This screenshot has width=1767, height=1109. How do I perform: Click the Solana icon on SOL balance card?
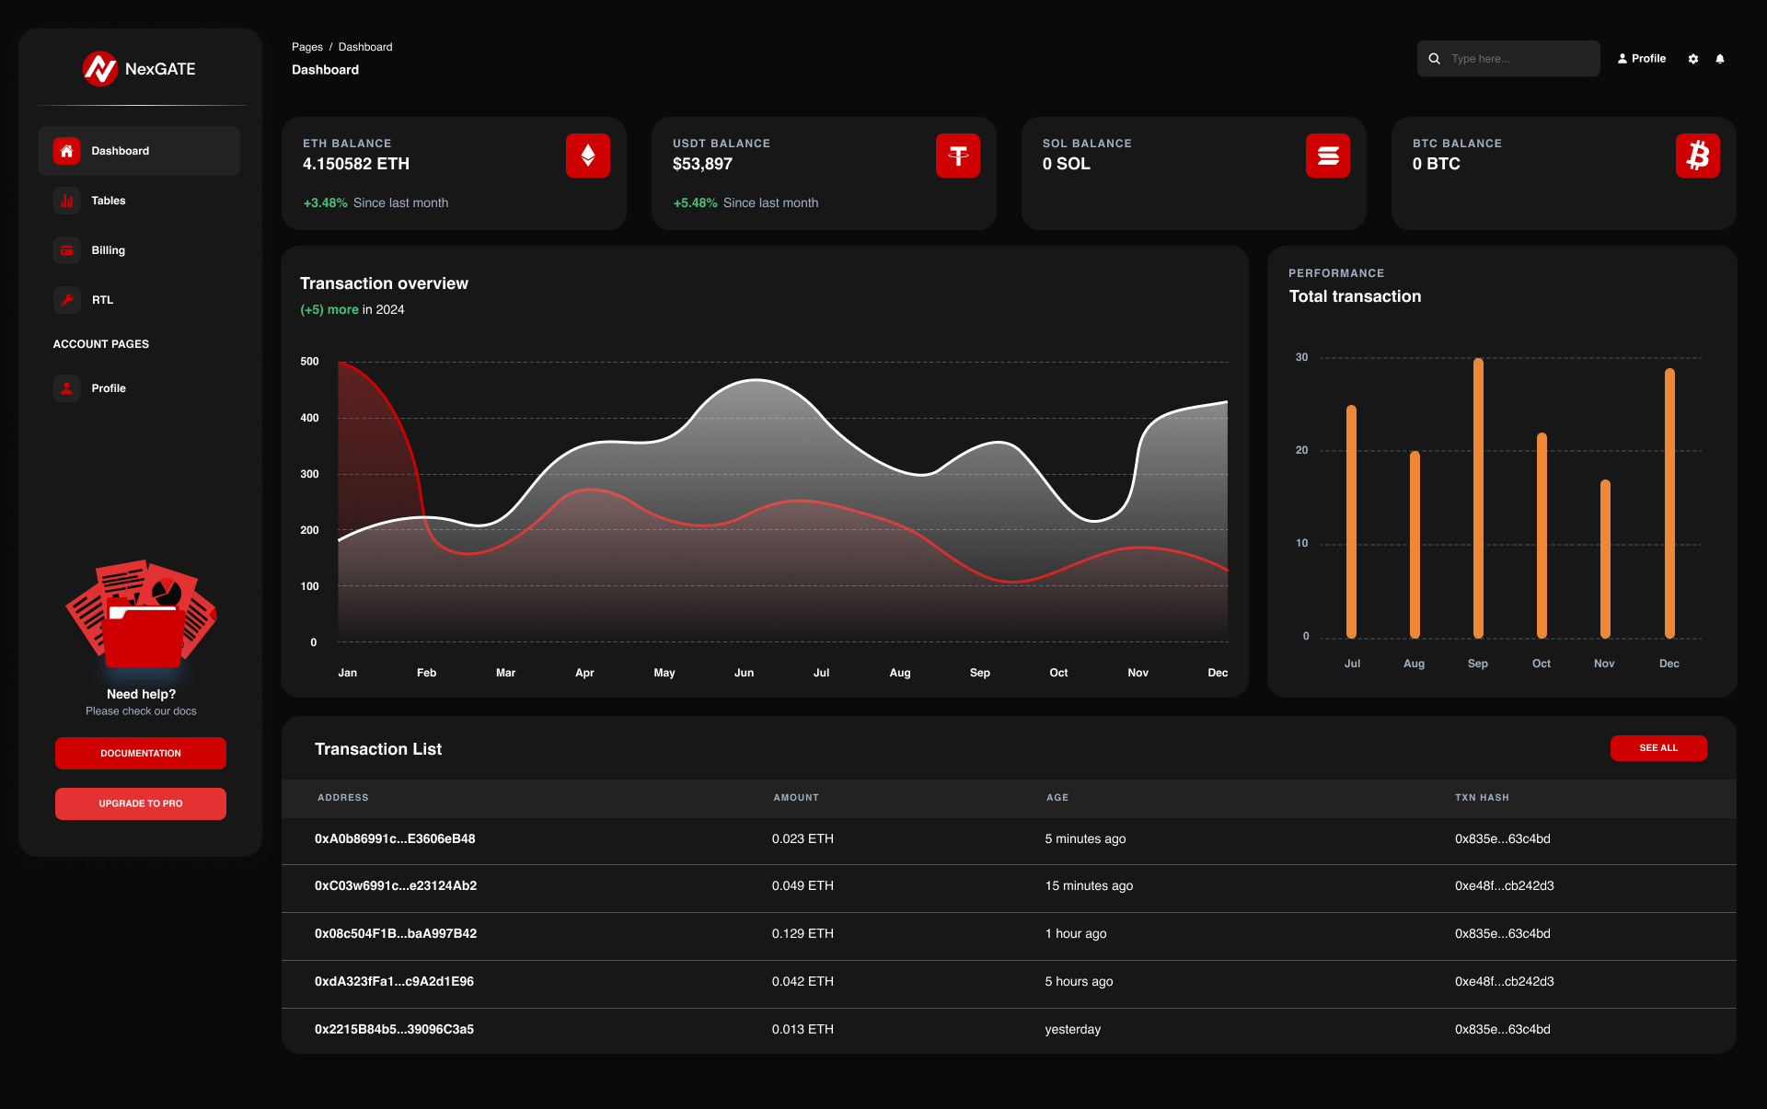1328,156
